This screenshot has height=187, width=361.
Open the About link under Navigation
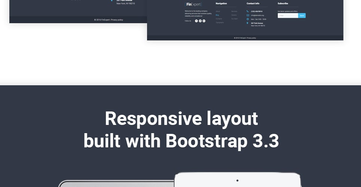coord(218,11)
